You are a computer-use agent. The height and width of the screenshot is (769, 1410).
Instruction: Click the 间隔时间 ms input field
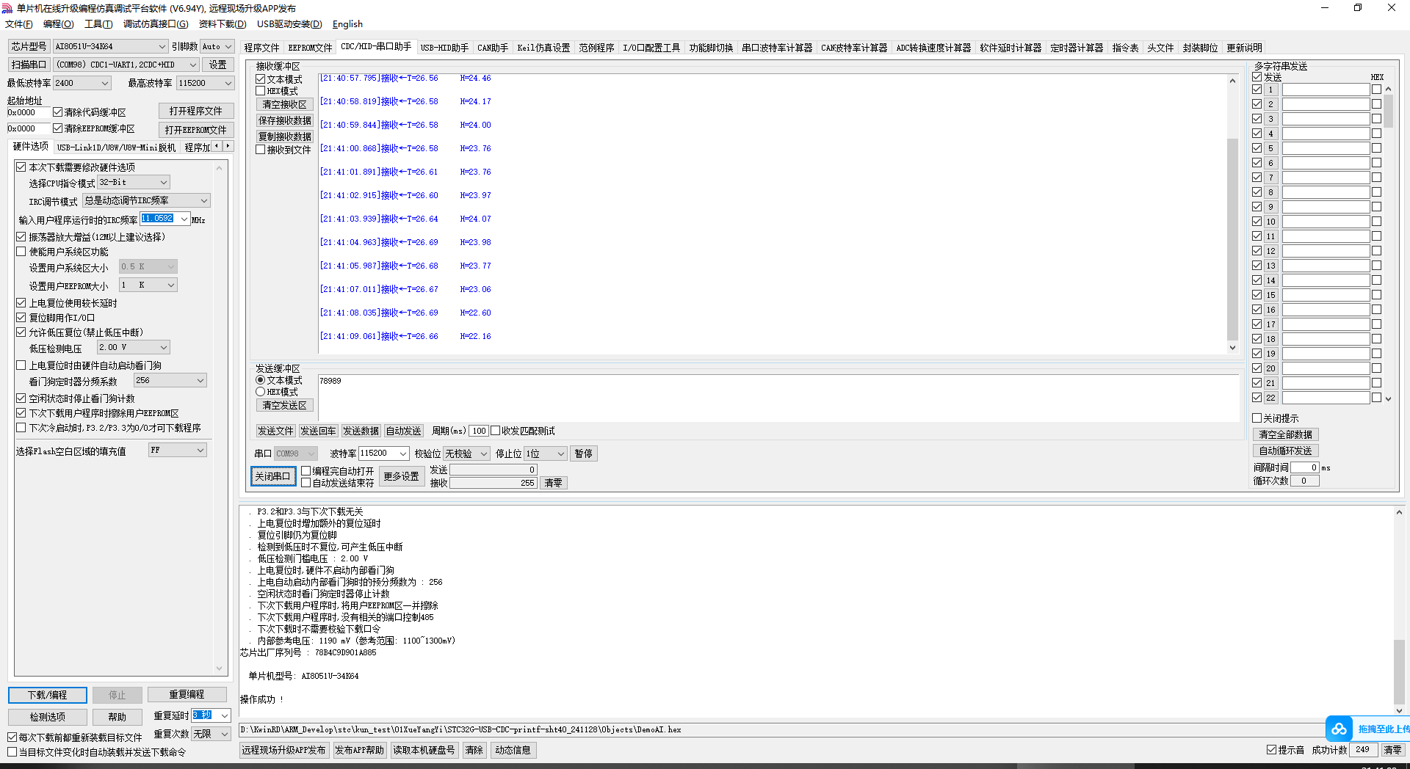pos(1305,467)
